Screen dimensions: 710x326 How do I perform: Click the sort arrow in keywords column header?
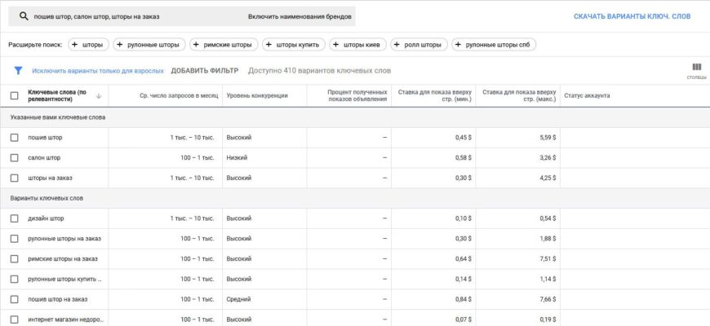pos(99,96)
